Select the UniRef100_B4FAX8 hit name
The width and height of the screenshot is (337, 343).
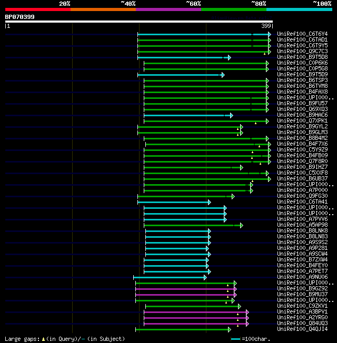pyautogui.click(x=302, y=92)
